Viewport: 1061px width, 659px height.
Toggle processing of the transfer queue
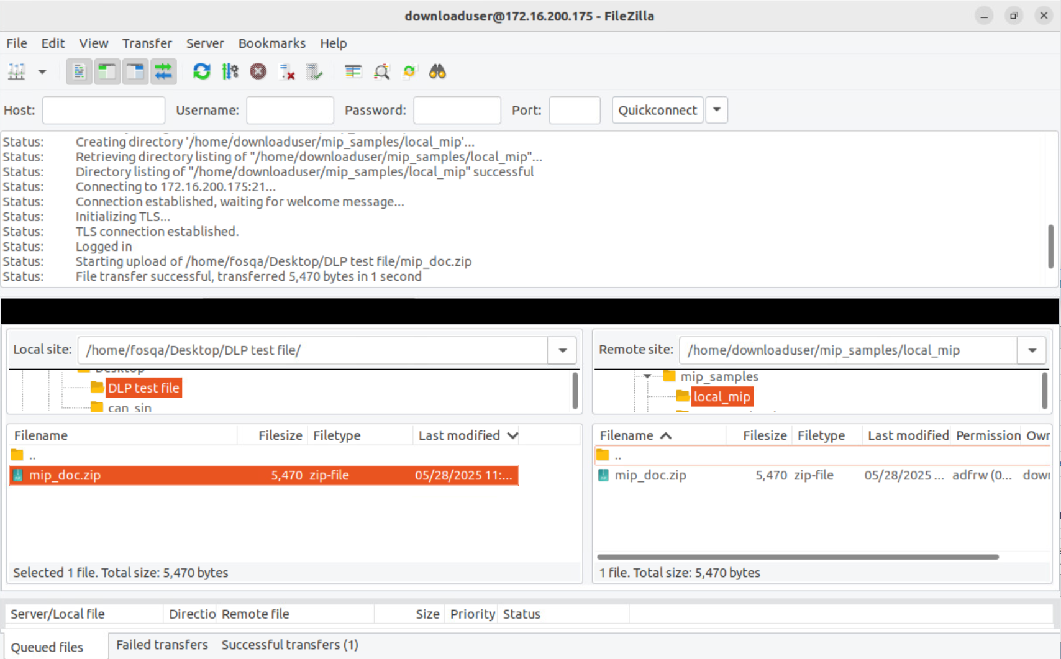tap(230, 72)
